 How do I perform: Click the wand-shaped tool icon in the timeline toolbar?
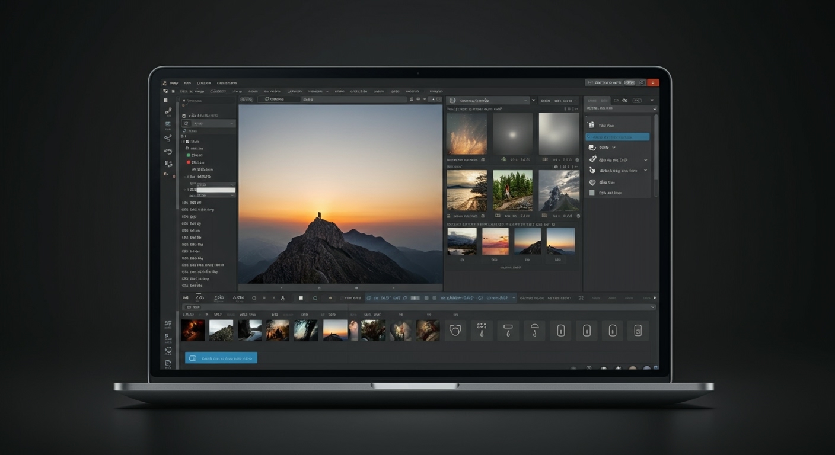(283, 298)
